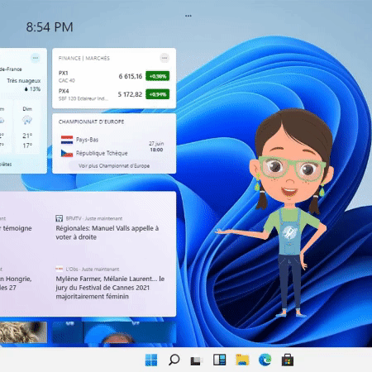
Task: Click CHAMPIONNAT D'EUROPE widget title
Action: 91,122
